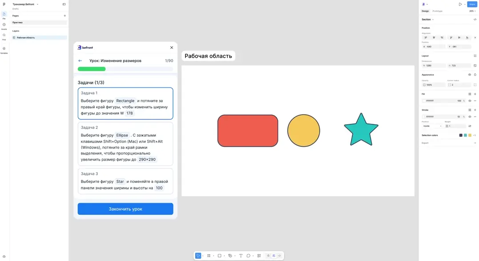Select the Frame tool in bottom toolbar
This screenshot has width=479, height=261.
click(x=209, y=256)
